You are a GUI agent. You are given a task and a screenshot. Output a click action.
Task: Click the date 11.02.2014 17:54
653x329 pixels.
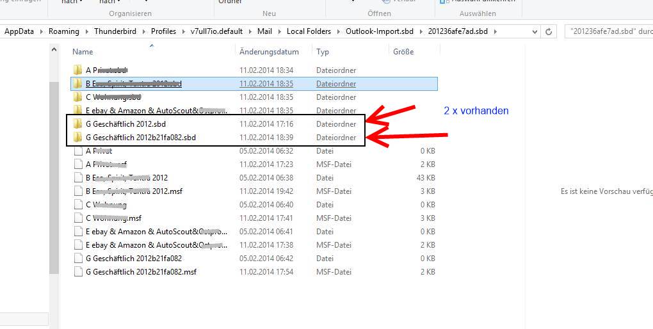[x=266, y=271]
